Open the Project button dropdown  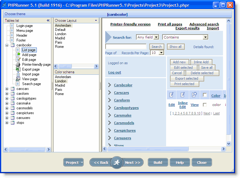pyautogui.click(x=82, y=163)
